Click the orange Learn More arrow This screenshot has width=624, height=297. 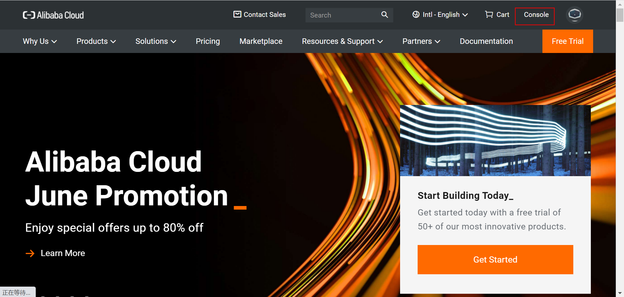click(30, 253)
